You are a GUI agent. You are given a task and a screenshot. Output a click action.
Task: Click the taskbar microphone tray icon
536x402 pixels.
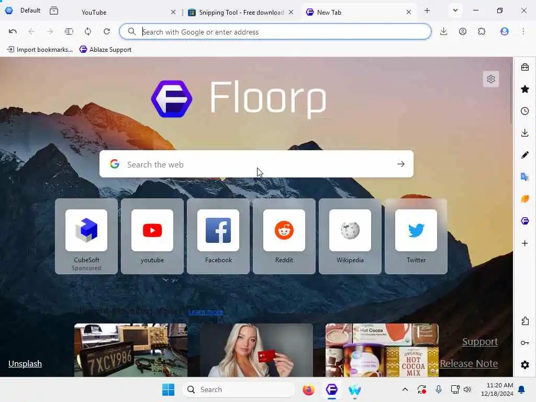point(439,389)
